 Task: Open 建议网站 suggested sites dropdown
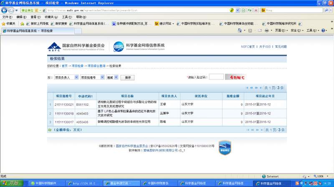(164, 24)
